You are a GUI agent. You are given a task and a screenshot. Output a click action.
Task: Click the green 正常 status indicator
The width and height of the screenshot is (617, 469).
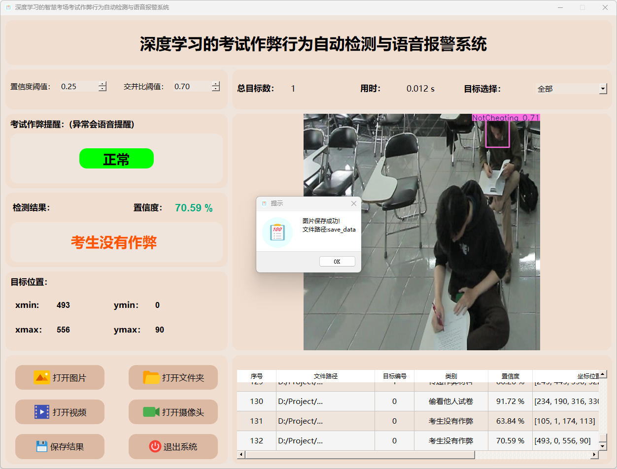(116, 159)
